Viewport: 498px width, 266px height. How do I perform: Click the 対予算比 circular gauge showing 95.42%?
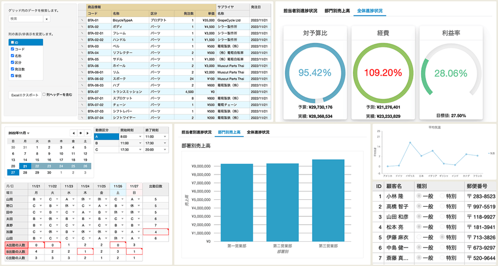point(316,72)
